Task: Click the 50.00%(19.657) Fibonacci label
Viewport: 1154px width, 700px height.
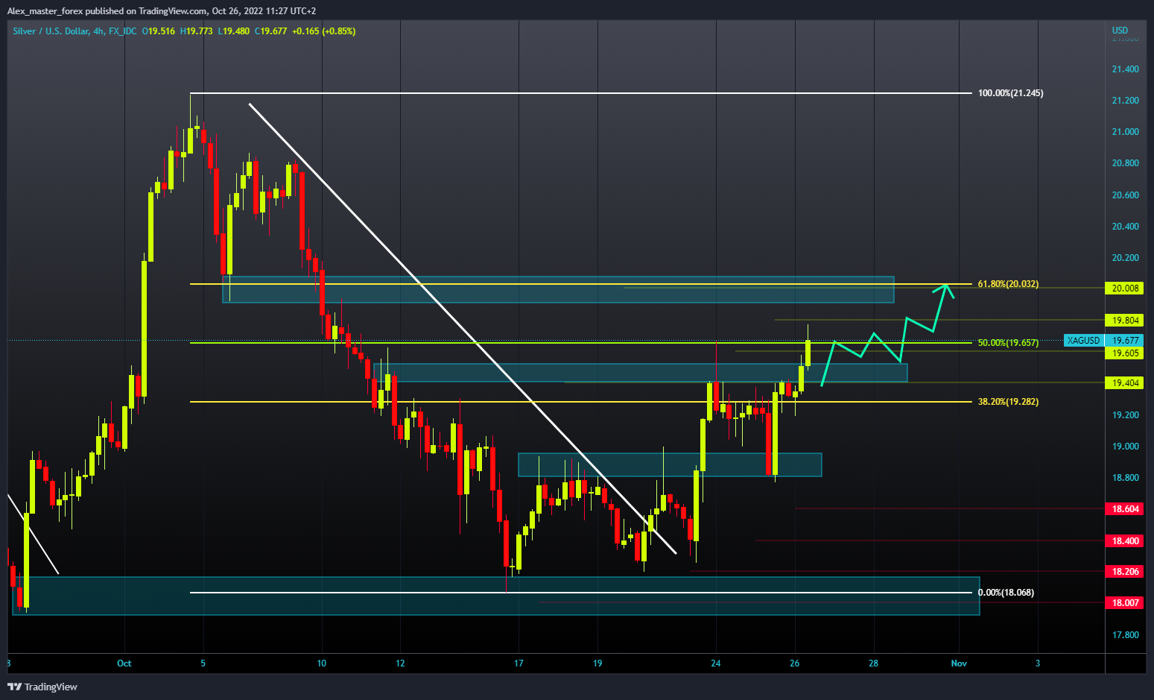Action: tap(1008, 343)
